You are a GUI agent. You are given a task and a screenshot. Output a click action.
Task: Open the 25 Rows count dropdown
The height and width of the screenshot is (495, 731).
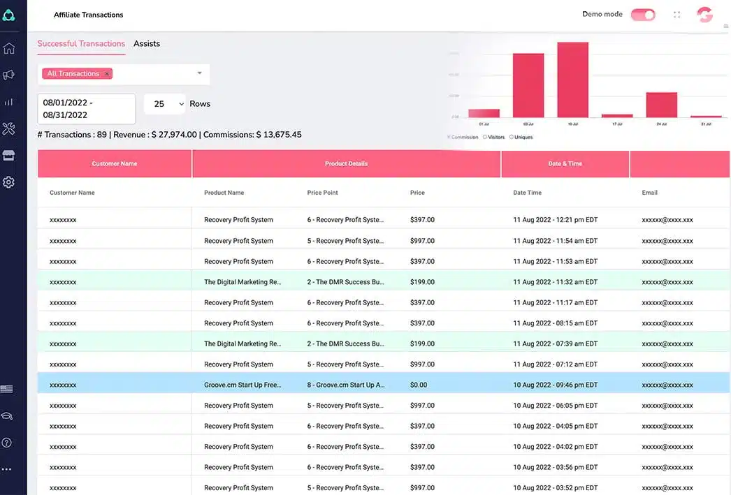pos(165,104)
